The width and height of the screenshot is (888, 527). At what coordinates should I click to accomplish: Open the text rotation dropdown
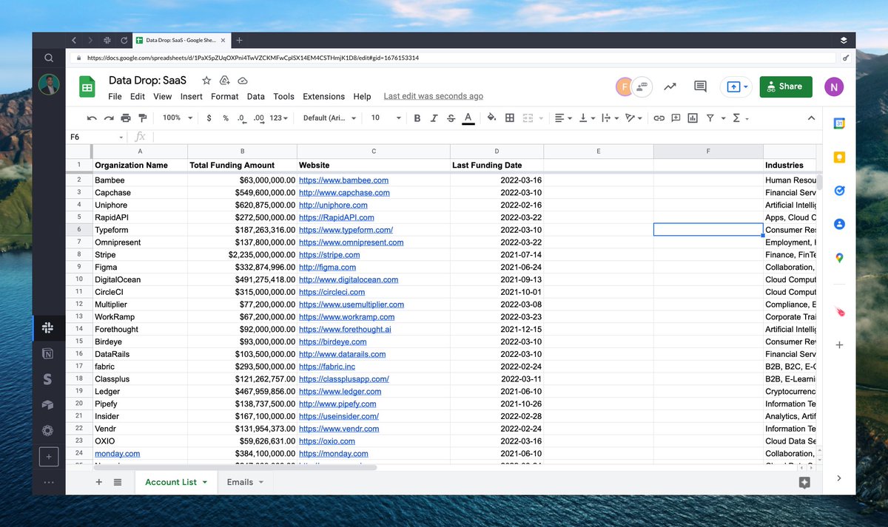point(634,118)
